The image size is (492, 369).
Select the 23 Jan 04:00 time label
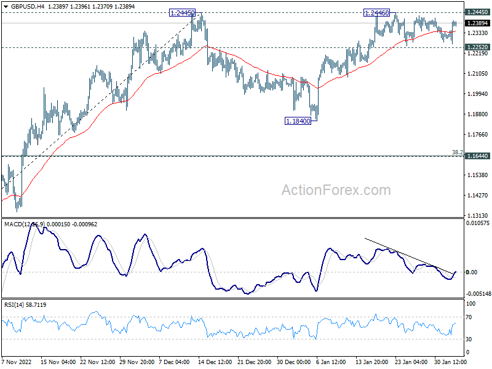411,362
